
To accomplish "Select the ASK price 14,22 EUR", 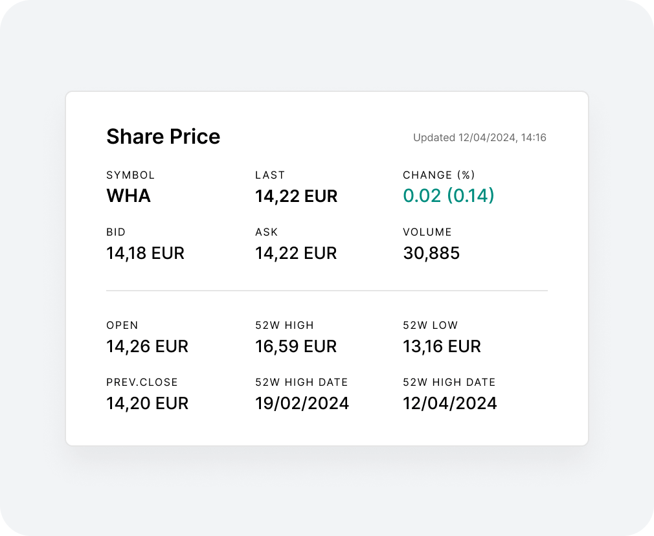I will [296, 253].
